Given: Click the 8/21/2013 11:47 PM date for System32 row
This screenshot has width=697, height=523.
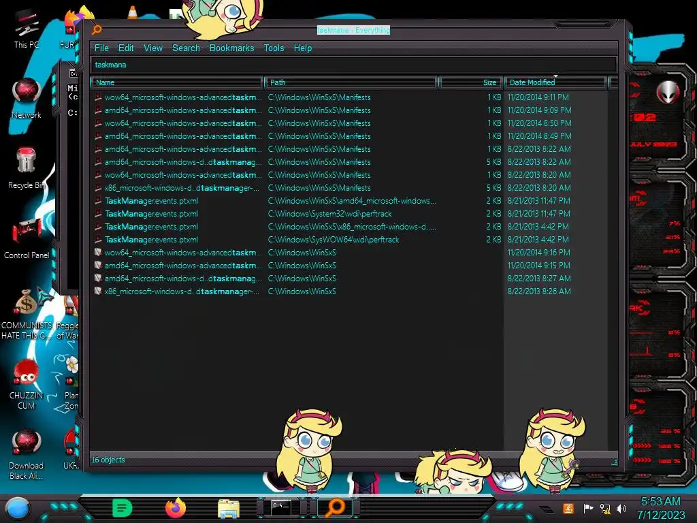Looking at the screenshot, I should tap(539, 214).
